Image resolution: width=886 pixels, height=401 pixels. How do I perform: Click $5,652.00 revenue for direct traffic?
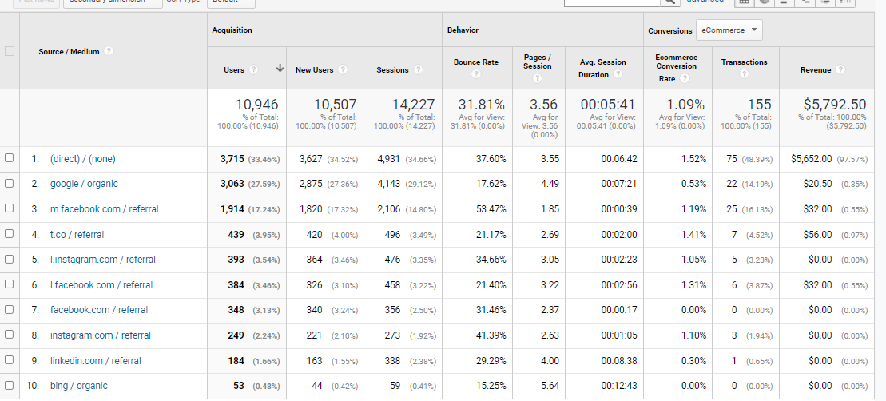pos(812,159)
